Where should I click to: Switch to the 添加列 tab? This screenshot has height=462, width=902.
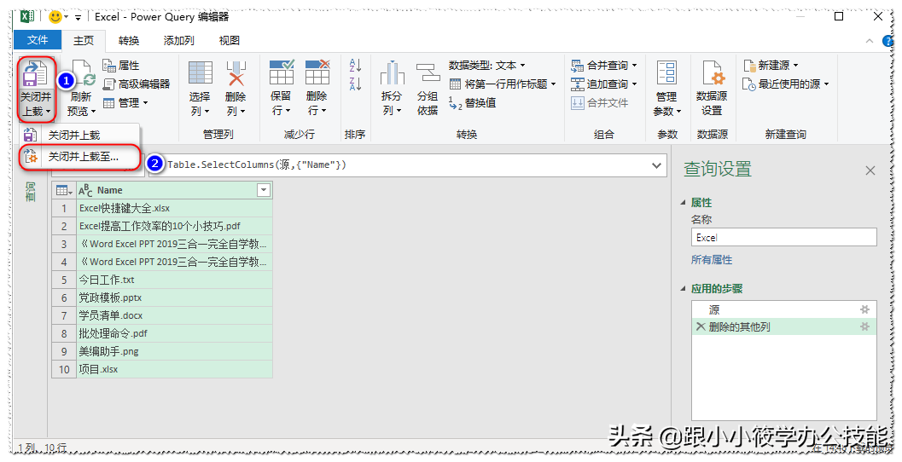[x=179, y=40]
